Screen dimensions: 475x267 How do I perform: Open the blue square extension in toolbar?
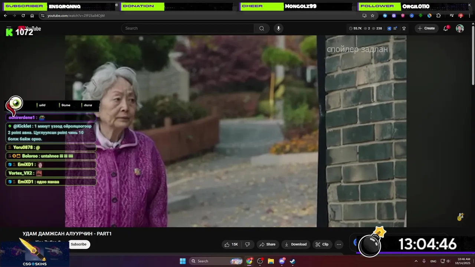[x=412, y=16]
